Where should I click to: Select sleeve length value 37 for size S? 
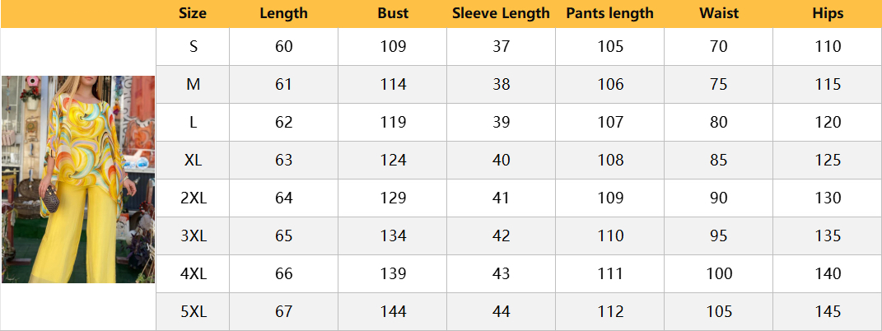(501, 47)
